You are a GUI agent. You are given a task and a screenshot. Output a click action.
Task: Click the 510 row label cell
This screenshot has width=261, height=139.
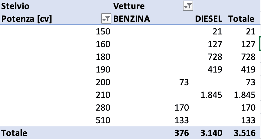click(103, 120)
